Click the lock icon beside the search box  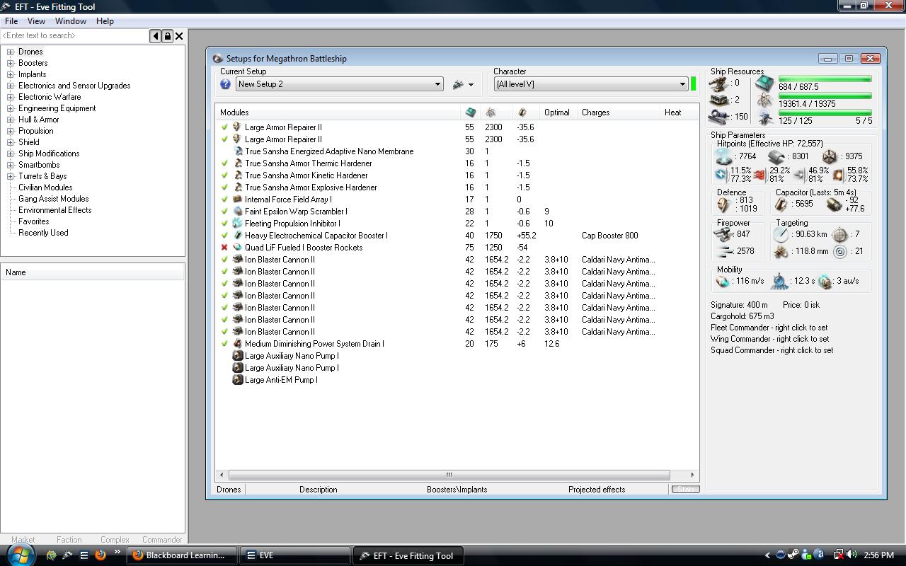(168, 36)
